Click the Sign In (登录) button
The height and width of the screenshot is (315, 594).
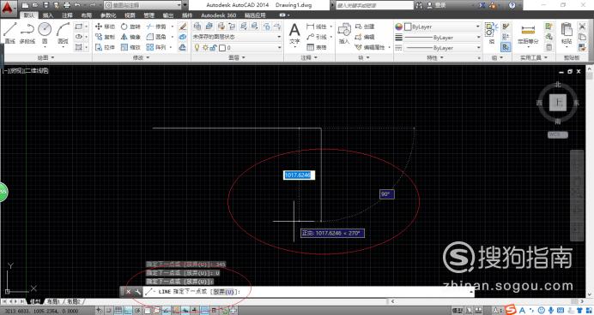tap(436, 5)
